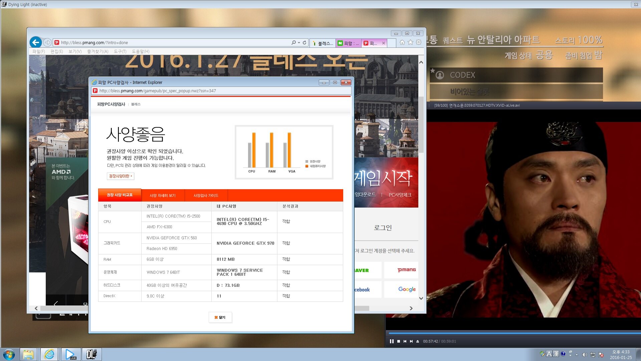Open the 즐겨찾기(A) menu

point(97,51)
